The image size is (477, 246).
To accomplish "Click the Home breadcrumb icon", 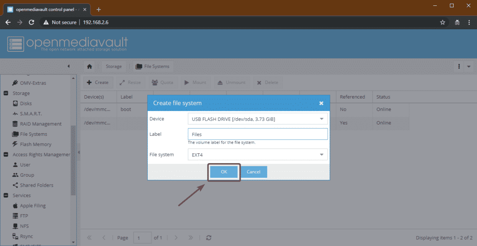I will pos(90,66).
